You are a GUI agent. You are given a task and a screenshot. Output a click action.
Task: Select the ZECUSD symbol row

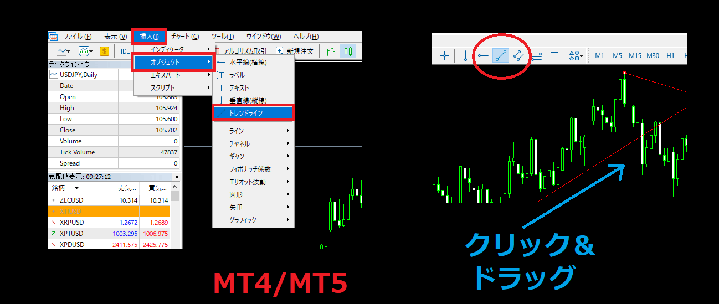pyautogui.click(x=109, y=200)
